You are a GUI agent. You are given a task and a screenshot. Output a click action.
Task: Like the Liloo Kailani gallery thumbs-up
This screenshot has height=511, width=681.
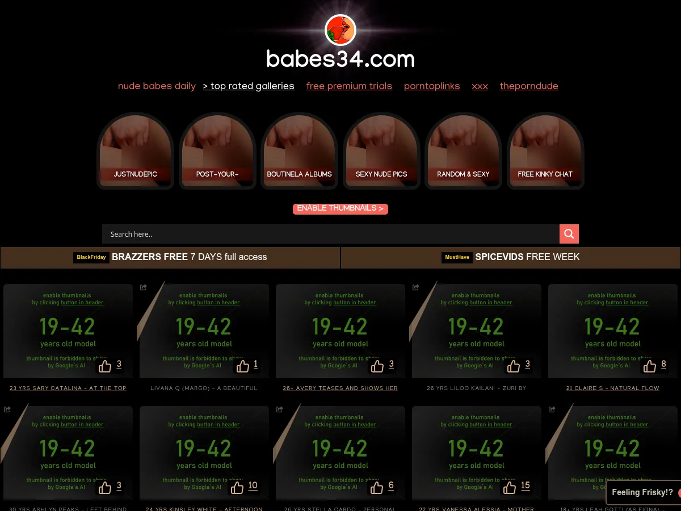coord(514,366)
